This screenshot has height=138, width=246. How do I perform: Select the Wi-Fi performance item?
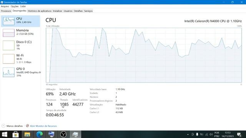click(20, 59)
